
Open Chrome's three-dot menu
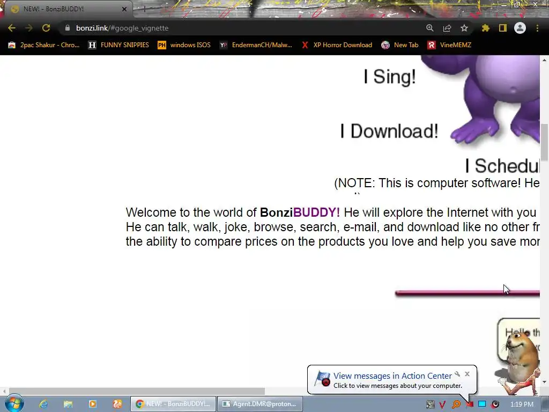(537, 28)
